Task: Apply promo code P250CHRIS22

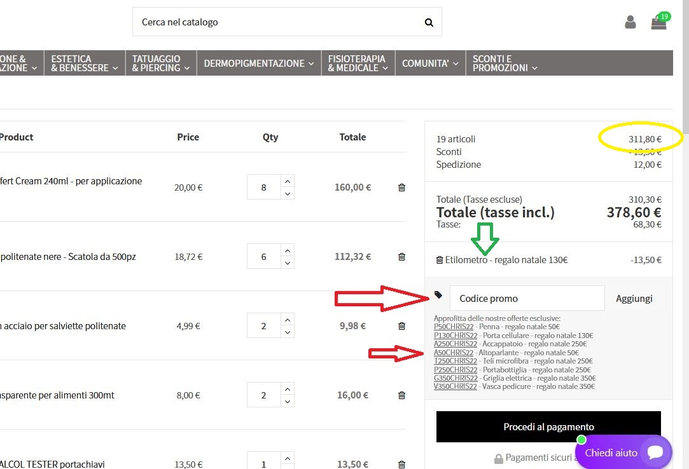Action: tap(456, 370)
